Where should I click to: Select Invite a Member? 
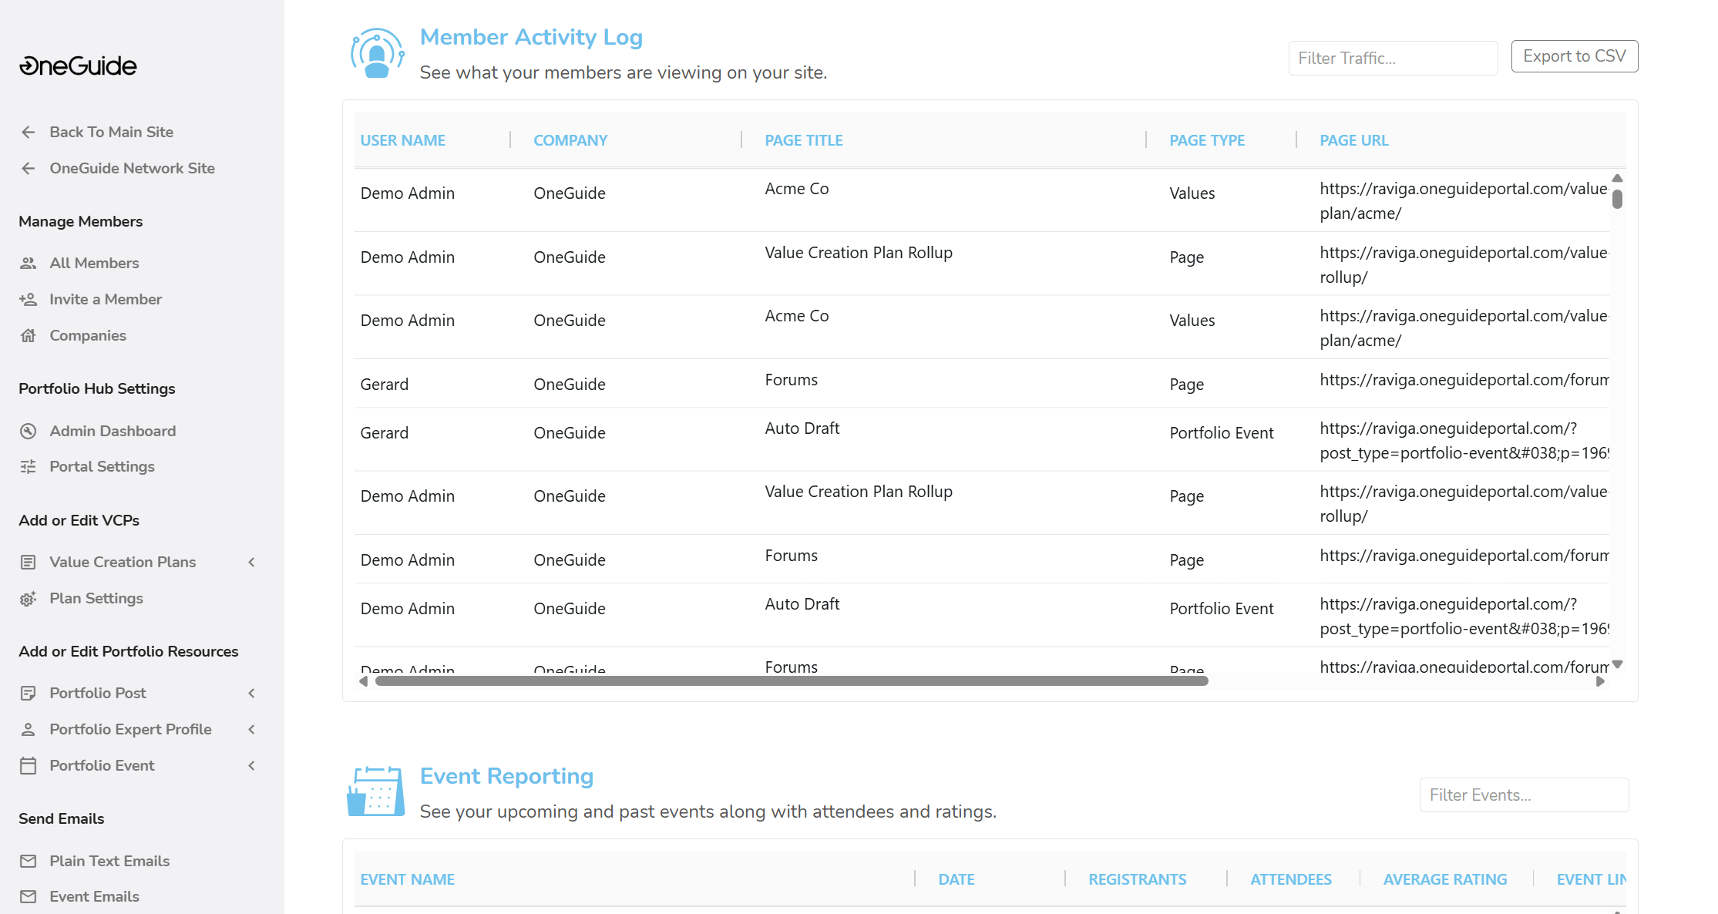(x=106, y=299)
